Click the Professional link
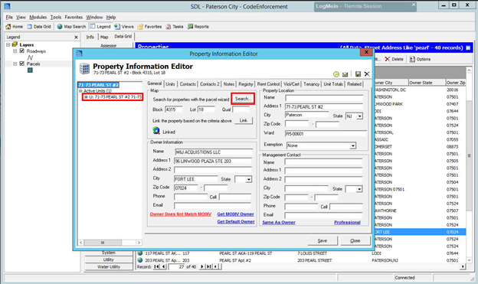This screenshot has height=284, width=478. point(347,223)
